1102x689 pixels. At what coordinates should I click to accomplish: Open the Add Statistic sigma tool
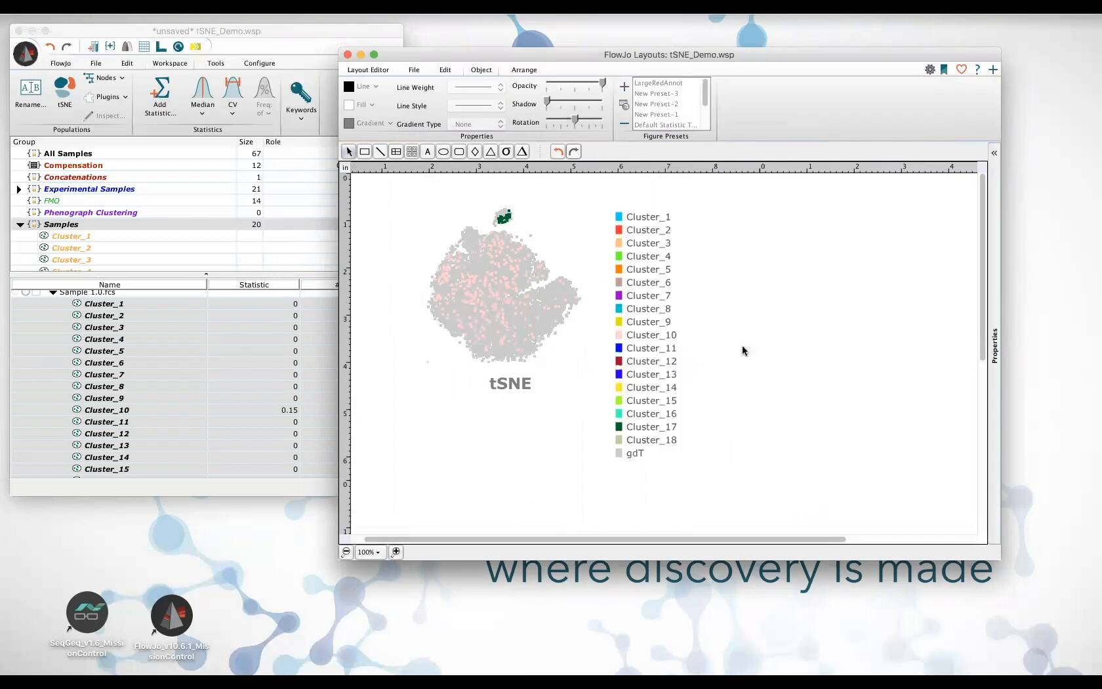pos(160,96)
